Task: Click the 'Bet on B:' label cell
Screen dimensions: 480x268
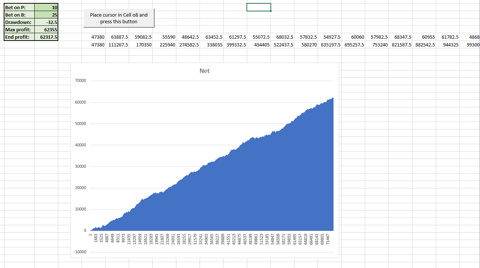Action: coord(19,15)
